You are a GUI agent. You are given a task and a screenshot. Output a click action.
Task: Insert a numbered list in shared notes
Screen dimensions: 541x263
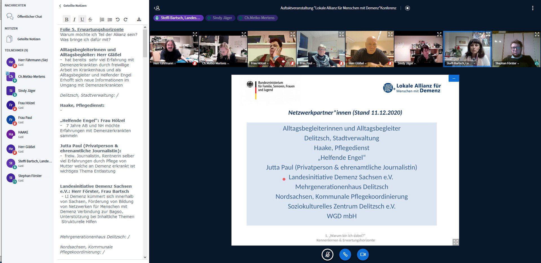tap(102, 19)
